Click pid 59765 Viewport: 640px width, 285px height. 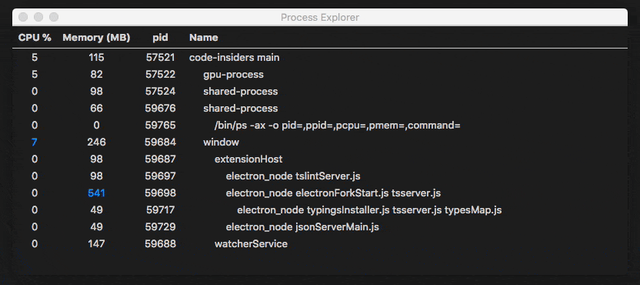pos(161,126)
